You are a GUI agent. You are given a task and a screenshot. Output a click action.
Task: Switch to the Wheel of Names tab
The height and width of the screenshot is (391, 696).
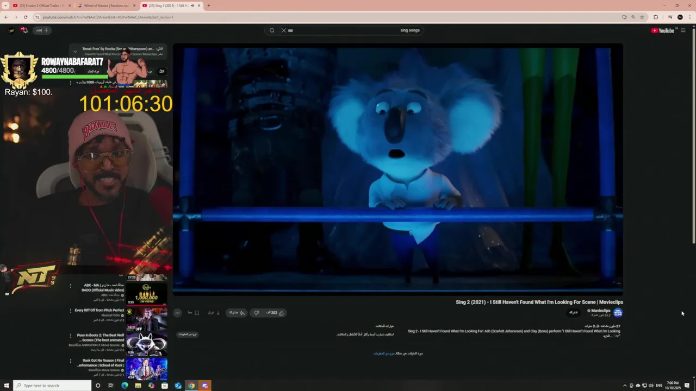pos(106,5)
